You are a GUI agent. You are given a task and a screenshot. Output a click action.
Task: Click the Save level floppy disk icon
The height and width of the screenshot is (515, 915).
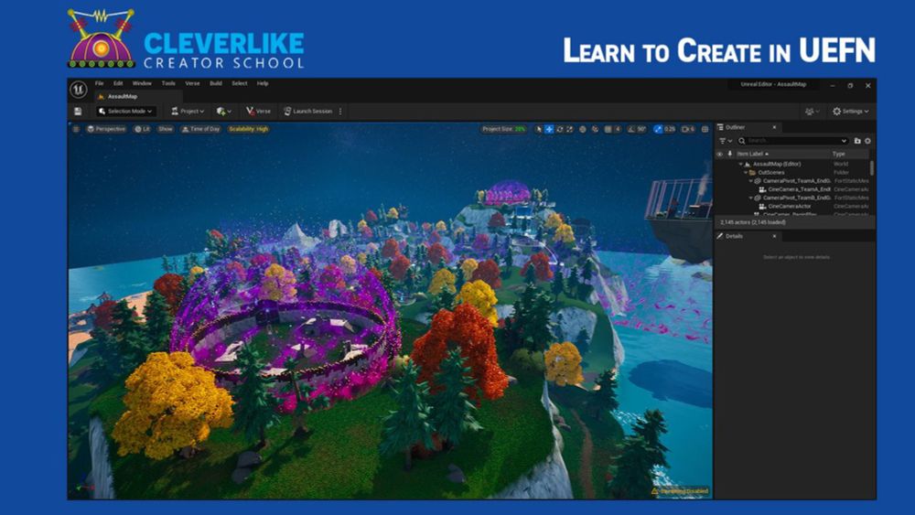click(78, 111)
